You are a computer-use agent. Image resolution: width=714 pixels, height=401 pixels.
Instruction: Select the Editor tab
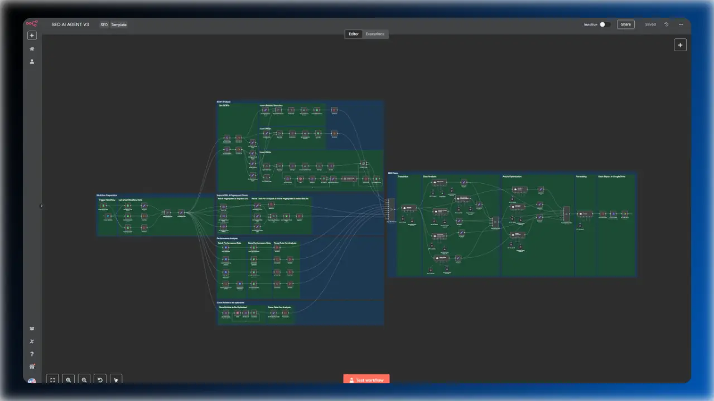pyautogui.click(x=354, y=34)
